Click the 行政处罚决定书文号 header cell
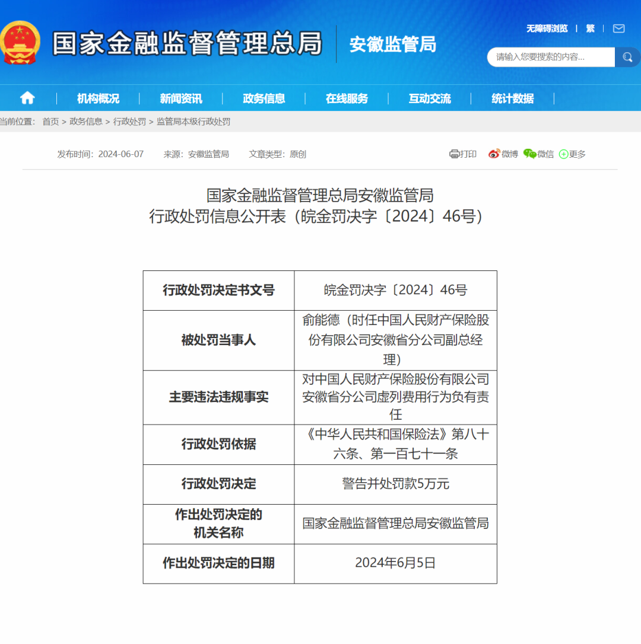 [x=219, y=291]
